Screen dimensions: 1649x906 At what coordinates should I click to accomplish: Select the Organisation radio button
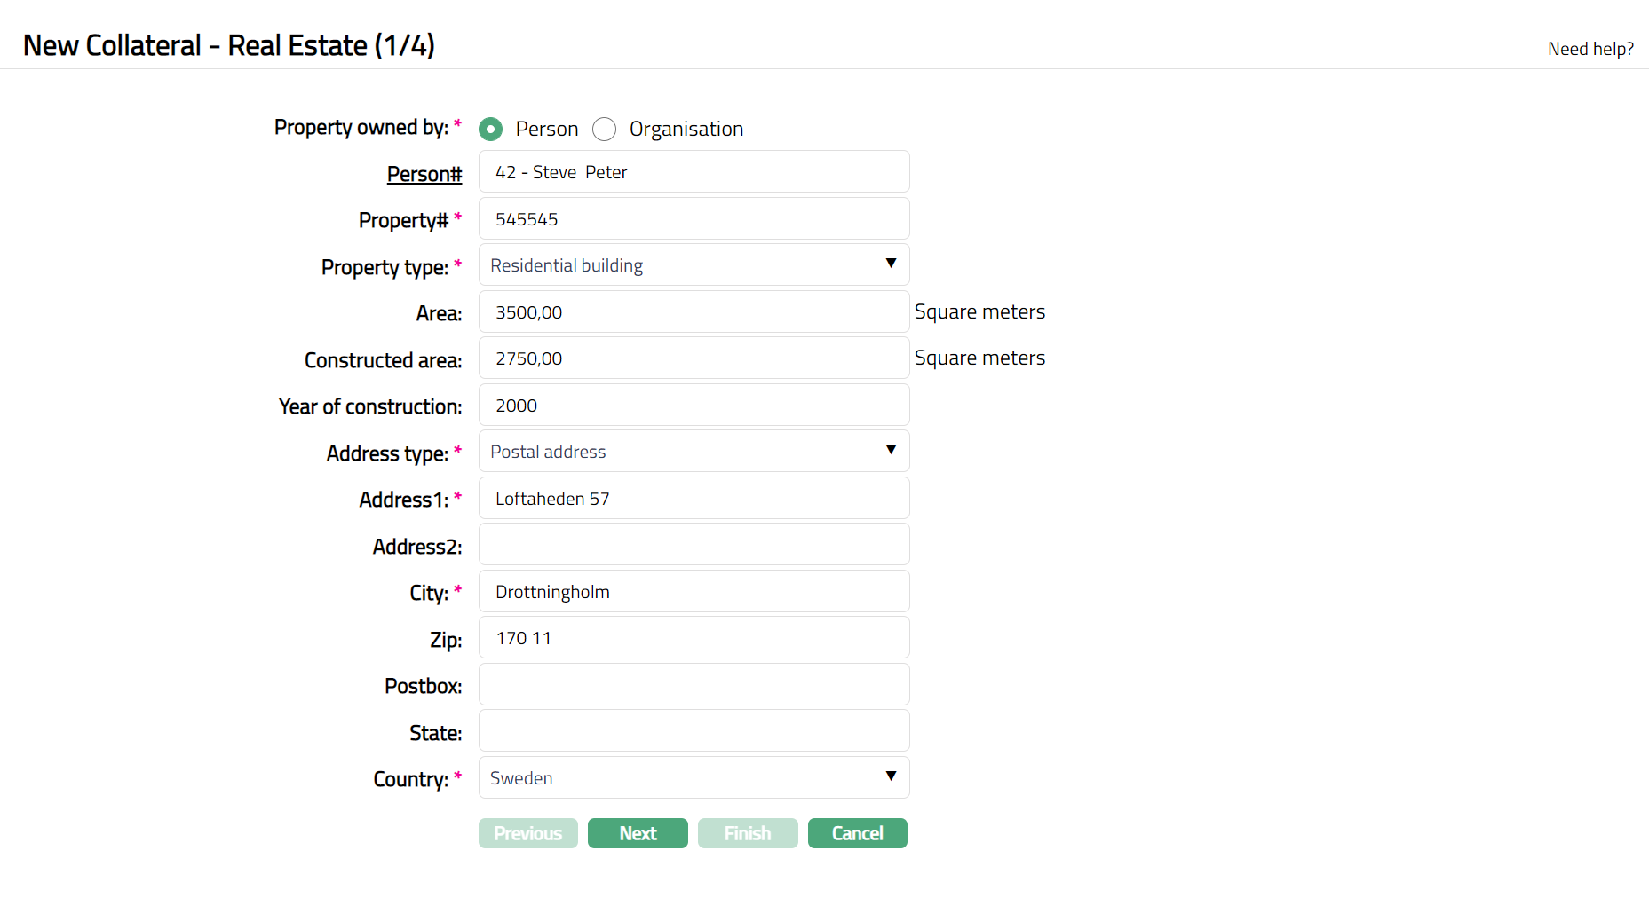pyautogui.click(x=604, y=130)
